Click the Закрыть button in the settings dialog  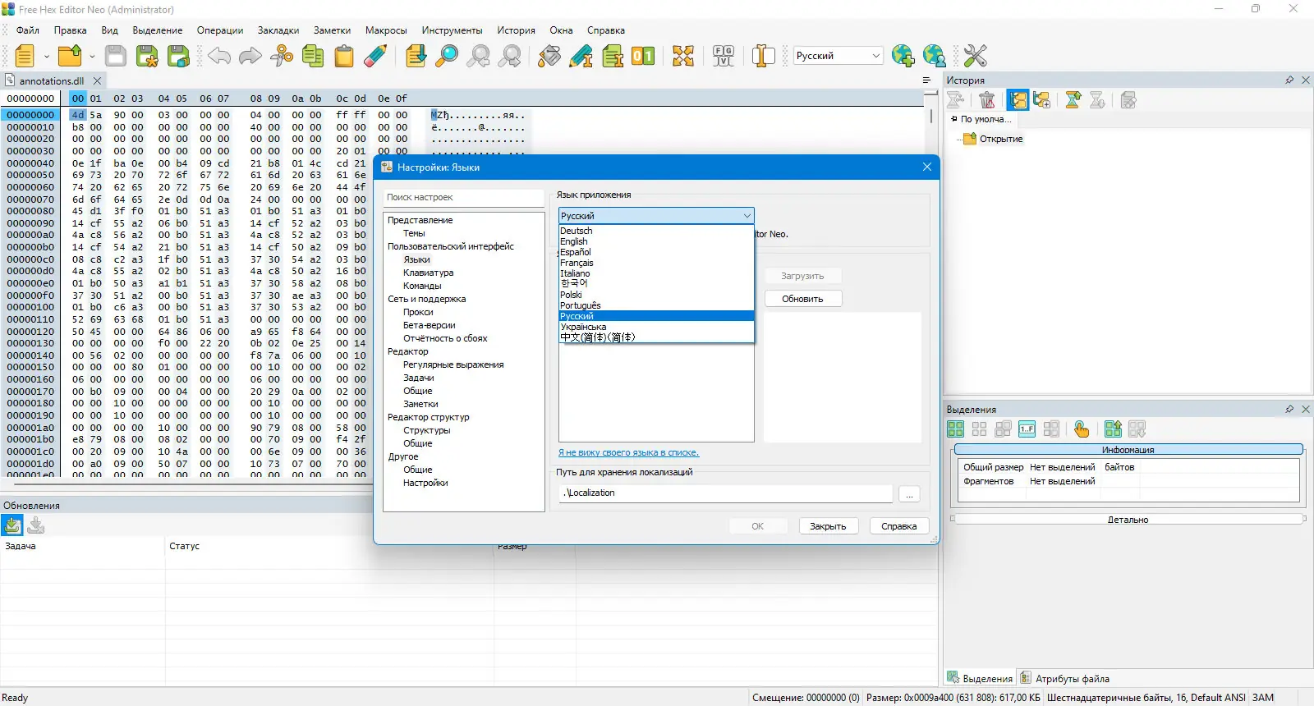(828, 526)
